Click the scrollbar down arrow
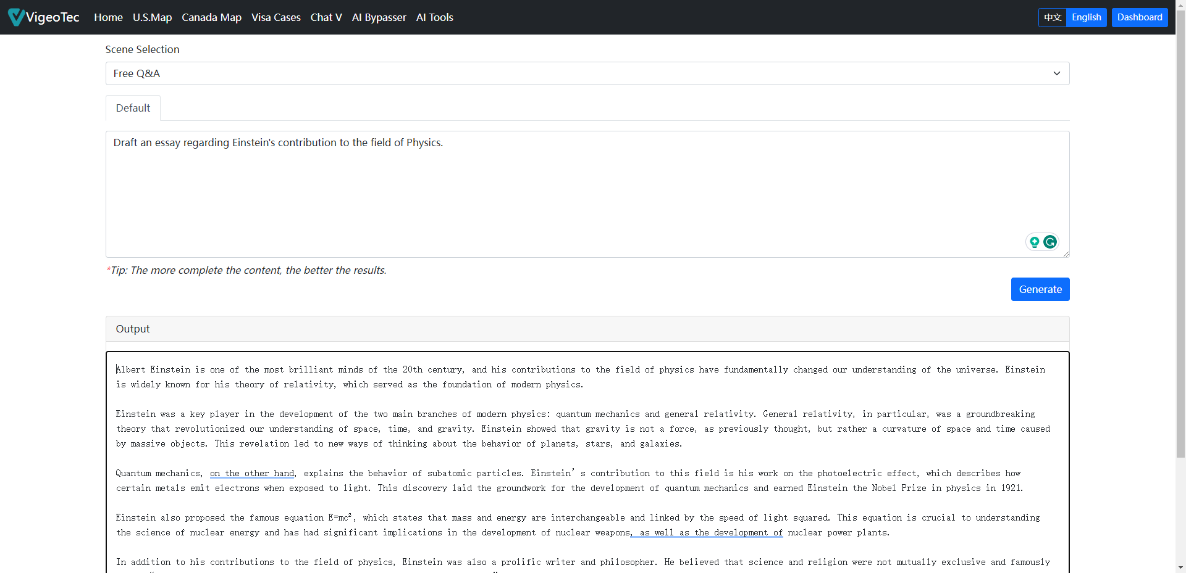 click(x=1180, y=567)
